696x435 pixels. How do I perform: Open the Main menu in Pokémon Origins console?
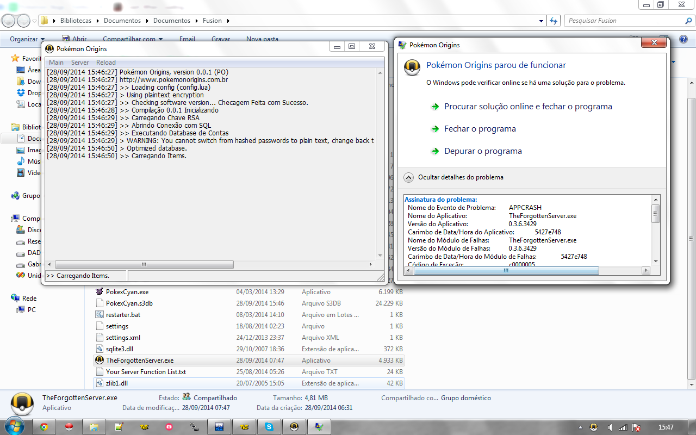tap(56, 63)
